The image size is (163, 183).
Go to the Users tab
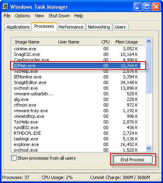click(x=120, y=27)
